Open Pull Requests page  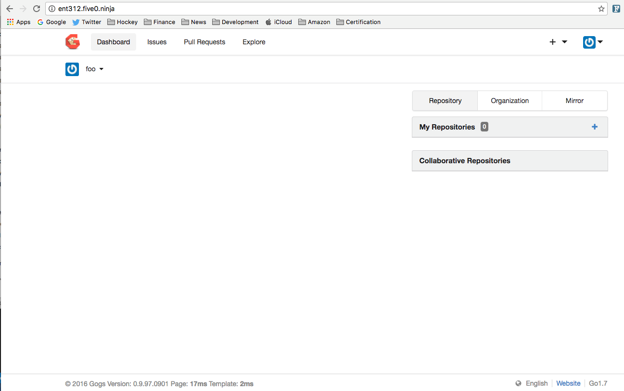204,42
